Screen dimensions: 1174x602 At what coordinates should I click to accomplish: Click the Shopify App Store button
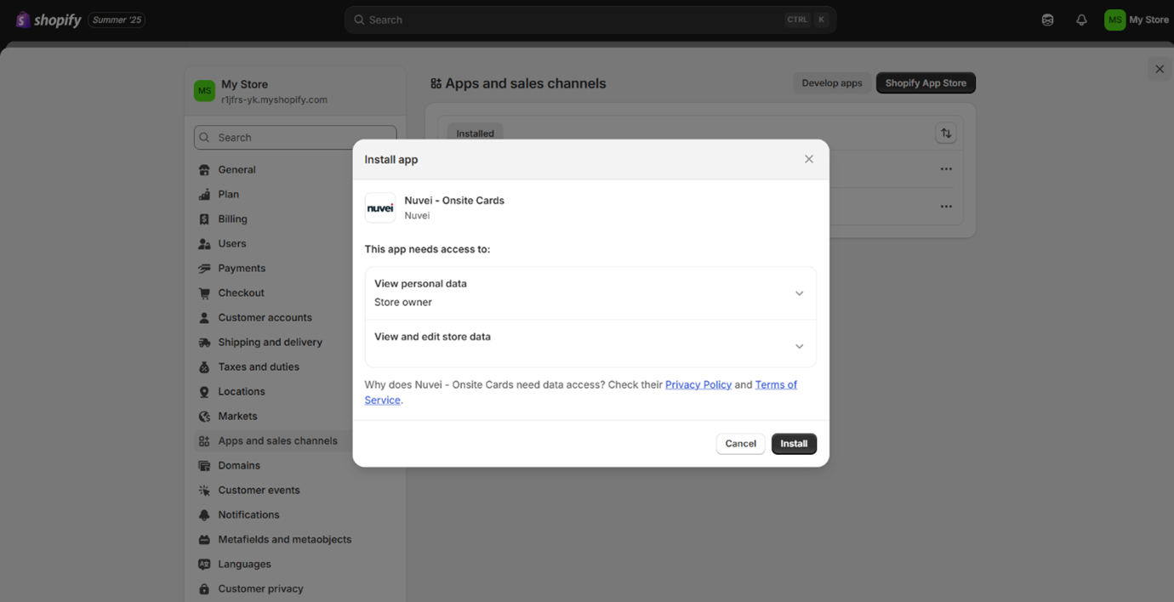[x=926, y=83]
